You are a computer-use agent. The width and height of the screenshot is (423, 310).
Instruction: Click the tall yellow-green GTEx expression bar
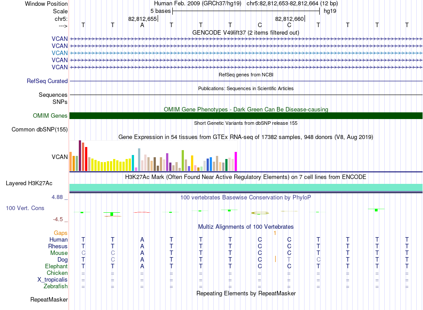pyautogui.click(x=183, y=161)
